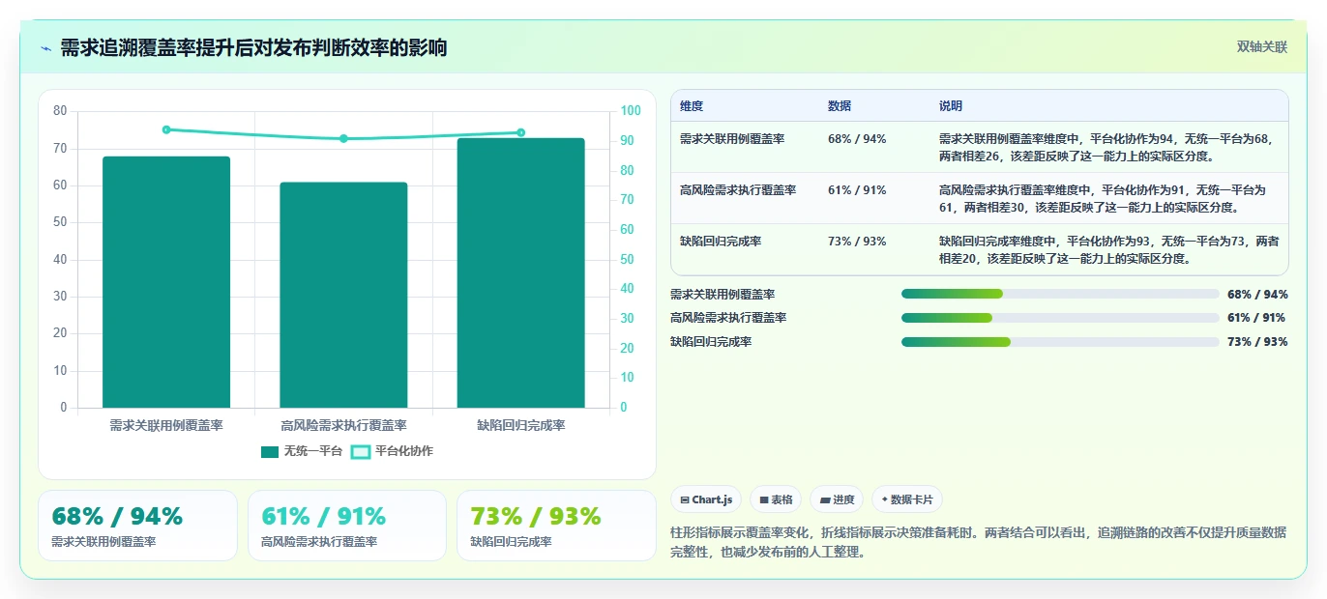Image resolution: width=1327 pixels, height=599 pixels.
Task: Click the progress list label 缺陷回归完成率
Action: [x=711, y=342]
